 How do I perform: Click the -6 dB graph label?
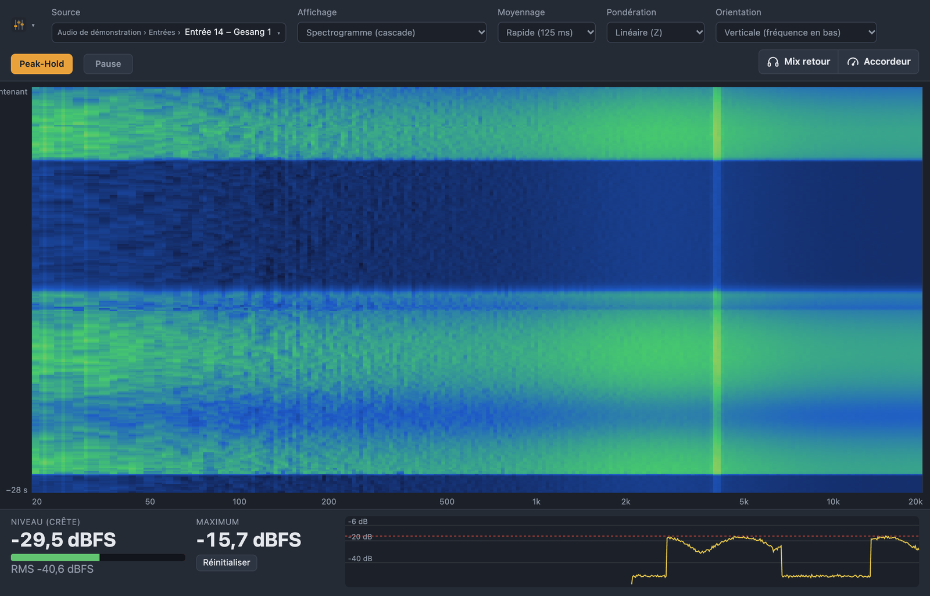tap(357, 522)
